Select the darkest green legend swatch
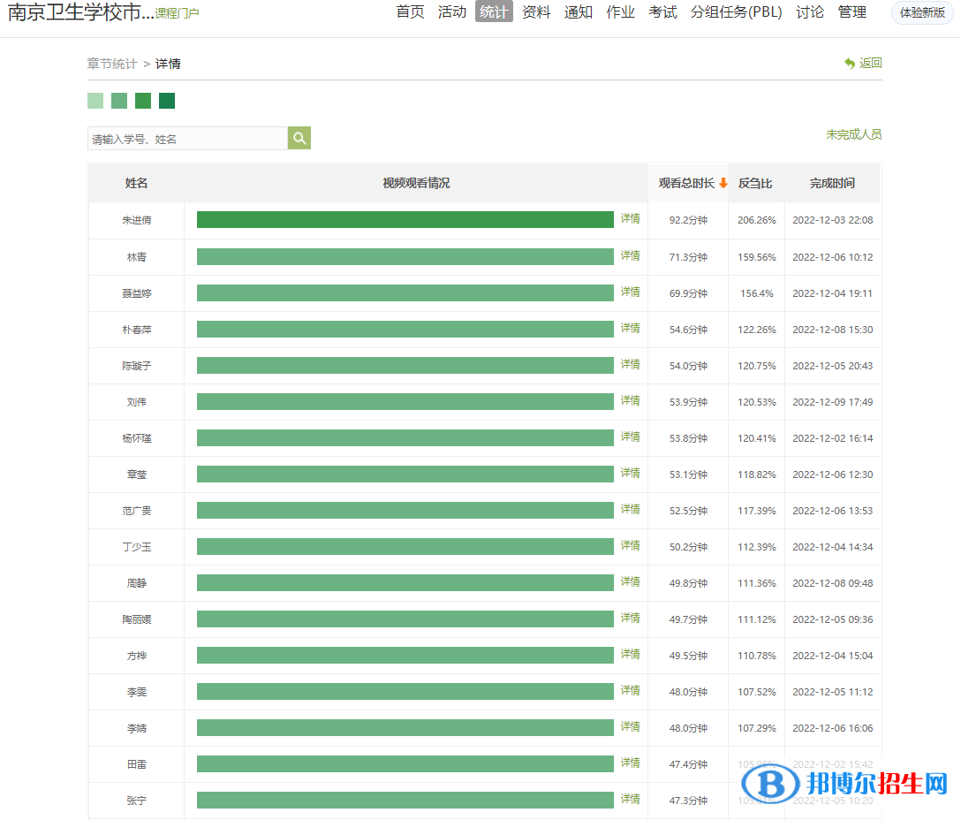This screenshot has width=961, height=820. click(x=167, y=101)
